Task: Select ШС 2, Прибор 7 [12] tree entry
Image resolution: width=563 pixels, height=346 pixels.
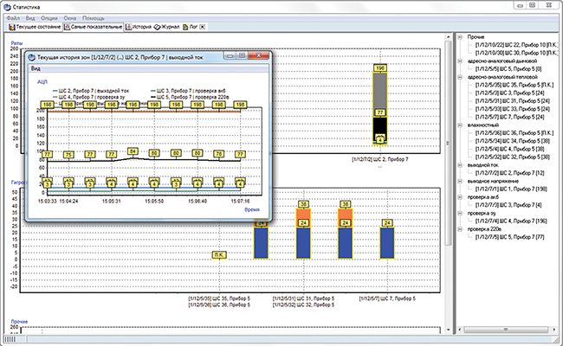Action: click(509, 172)
